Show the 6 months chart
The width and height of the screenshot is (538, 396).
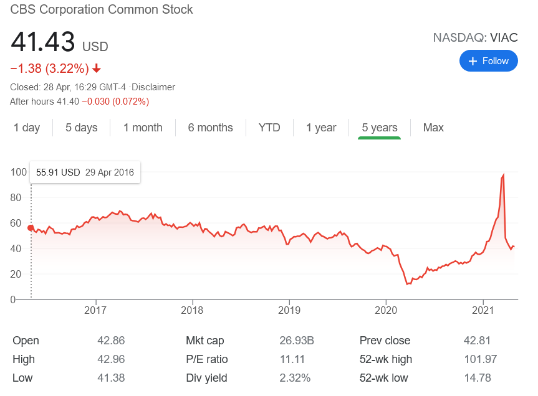pyautogui.click(x=210, y=128)
